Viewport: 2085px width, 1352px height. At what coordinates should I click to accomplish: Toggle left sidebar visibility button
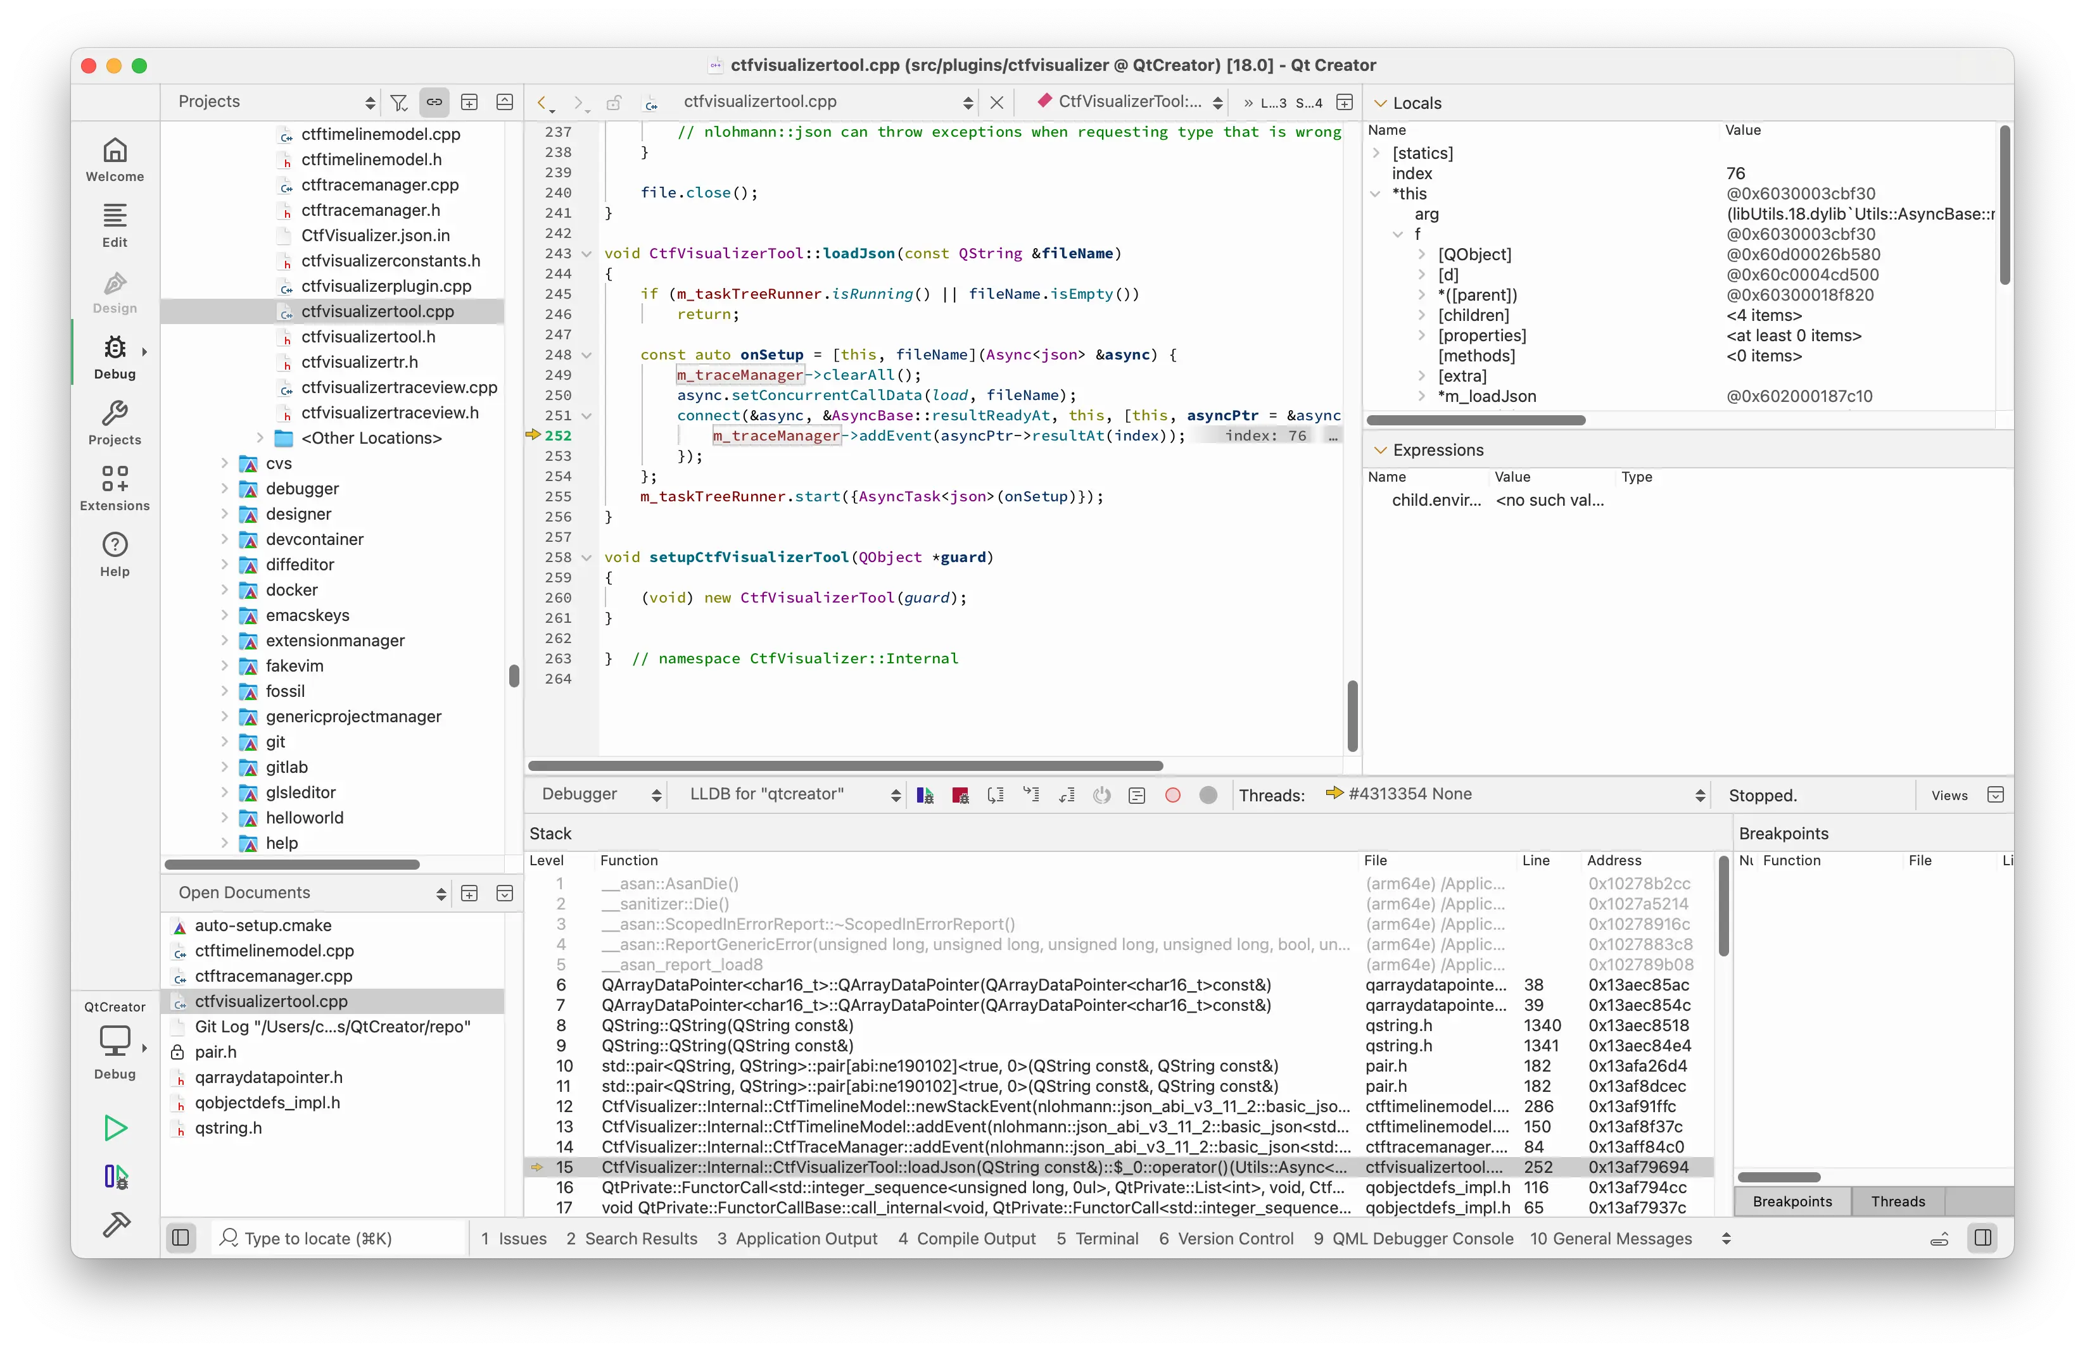tap(181, 1238)
